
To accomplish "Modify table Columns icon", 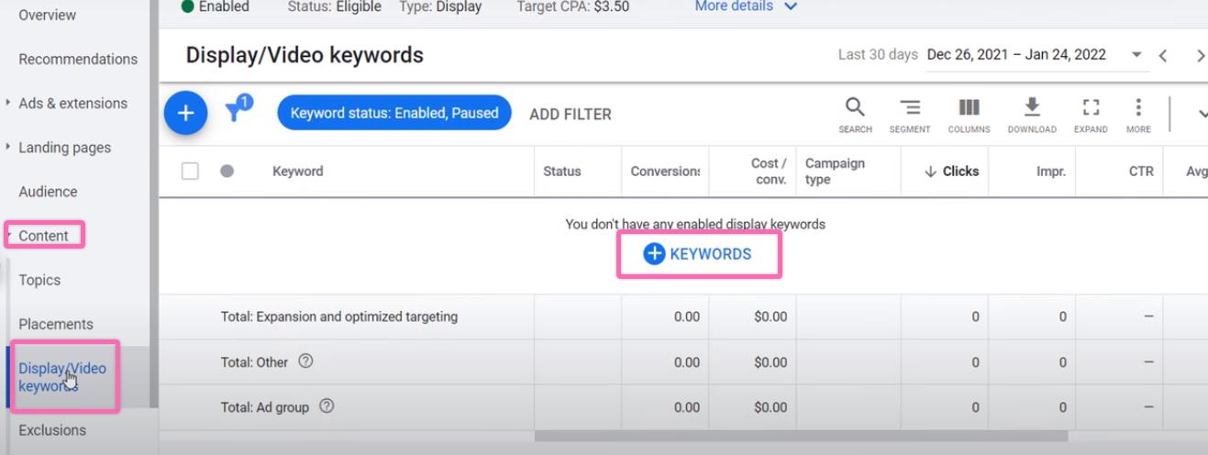I will 969,114.
